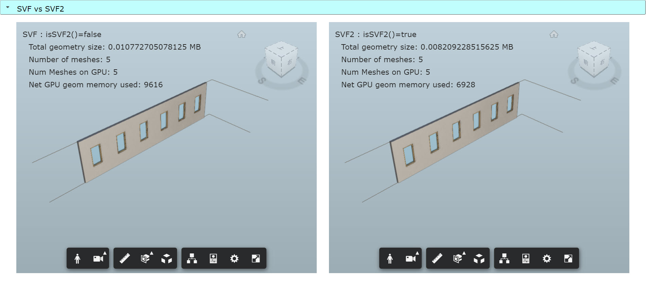
Task: Click the Home view icon in SVF viewer
Action: [x=242, y=34]
